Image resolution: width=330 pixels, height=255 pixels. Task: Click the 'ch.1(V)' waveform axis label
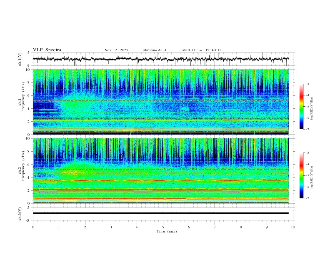pyautogui.click(x=20, y=59)
